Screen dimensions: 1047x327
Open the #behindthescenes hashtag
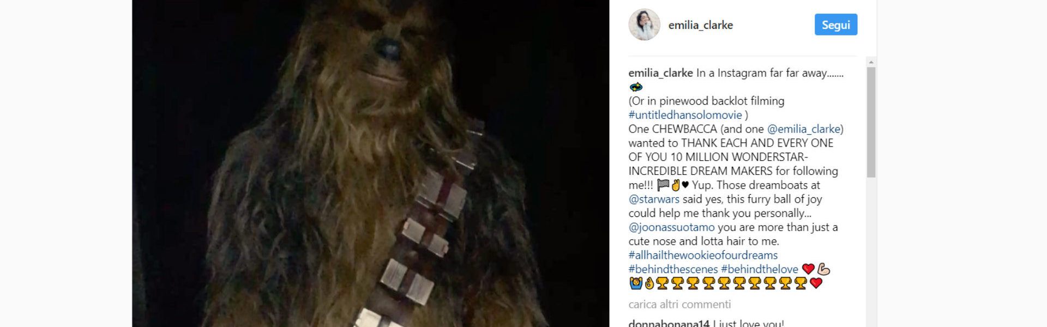[673, 269]
